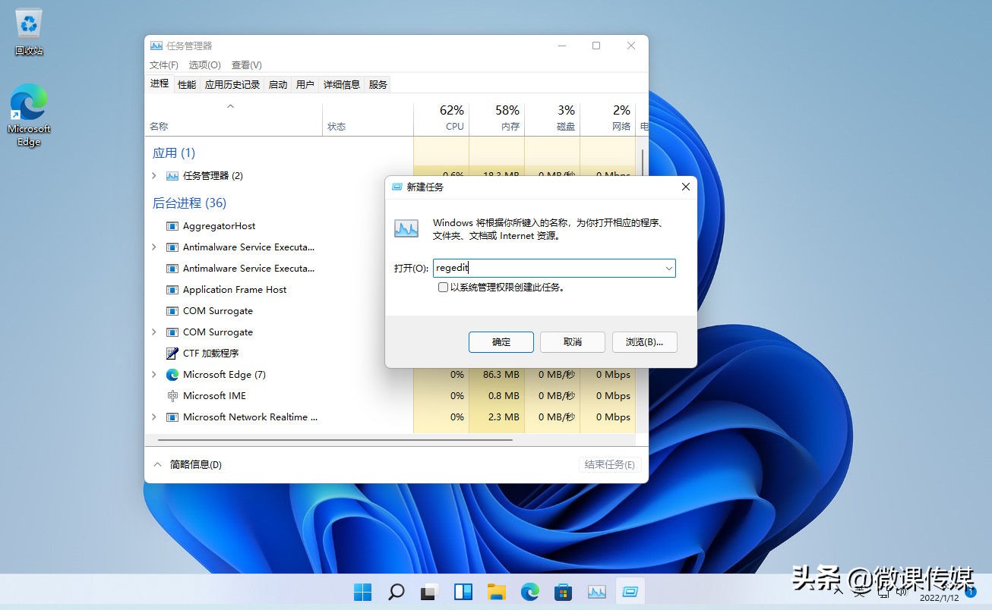Click the Microsoft Edge icon in the taskbar
This screenshot has width=992, height=610.
pyautogui.click(x=529, y=591)
